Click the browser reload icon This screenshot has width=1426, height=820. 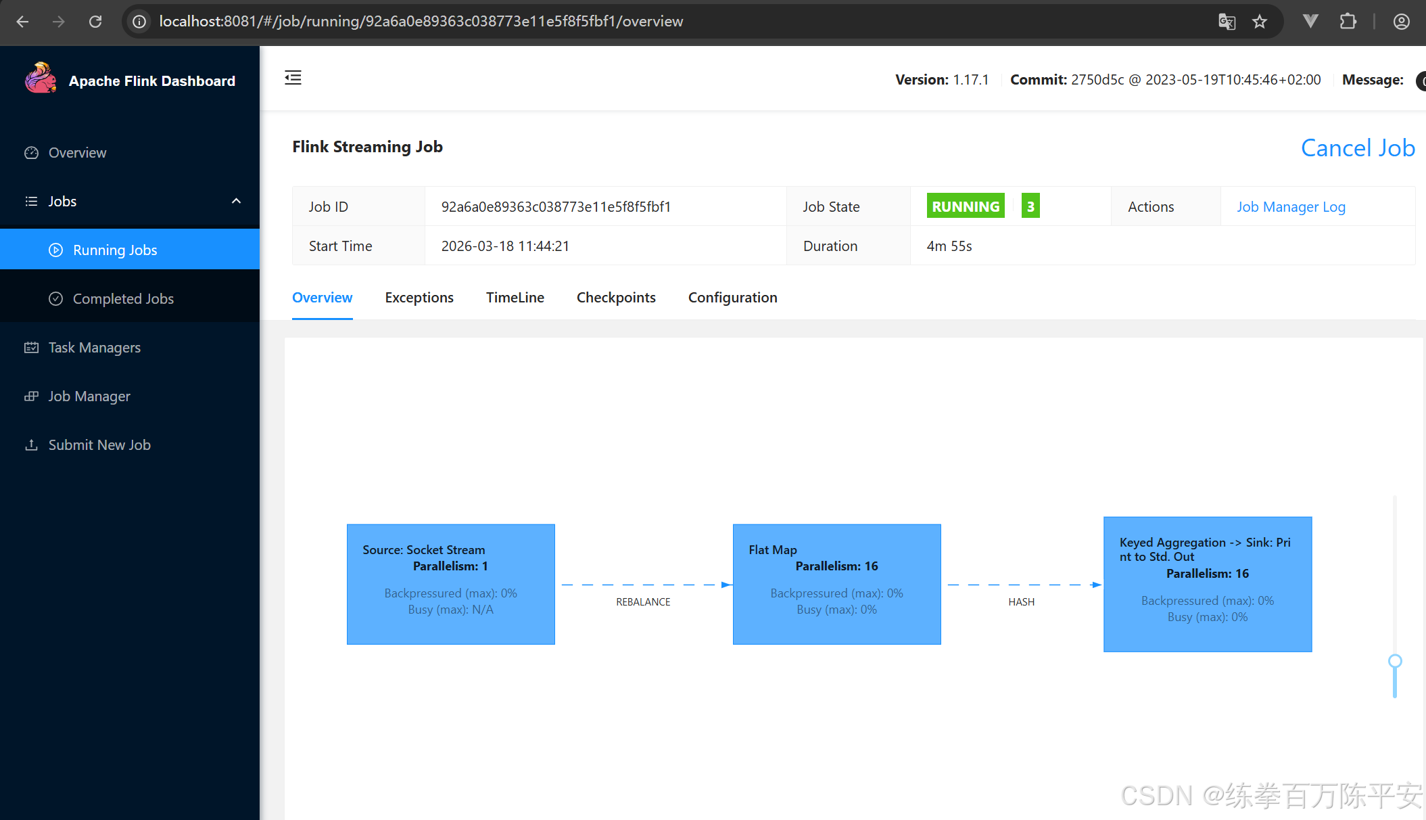pyautogui.click(x=95, y=22)
